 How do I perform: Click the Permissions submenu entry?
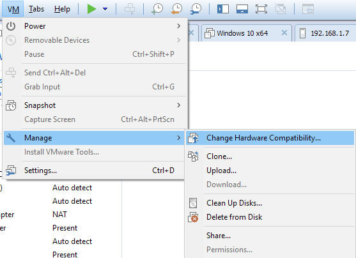coord(270,250)
